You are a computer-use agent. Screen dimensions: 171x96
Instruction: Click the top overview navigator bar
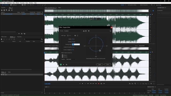point(96,11)
